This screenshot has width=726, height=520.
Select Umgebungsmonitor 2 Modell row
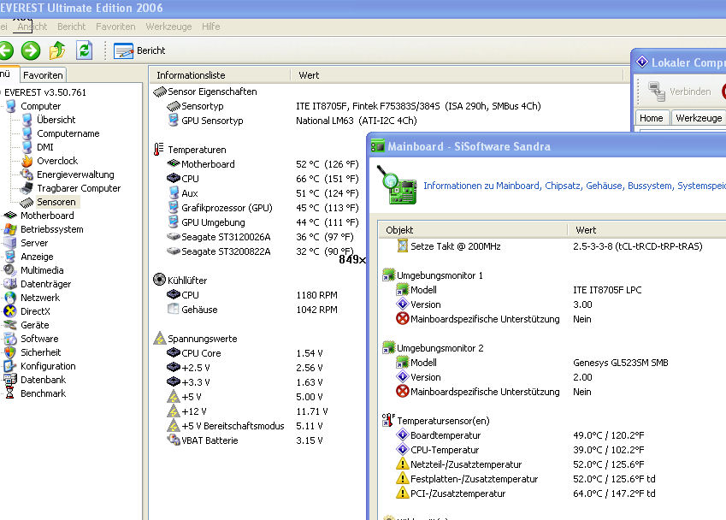533,363
